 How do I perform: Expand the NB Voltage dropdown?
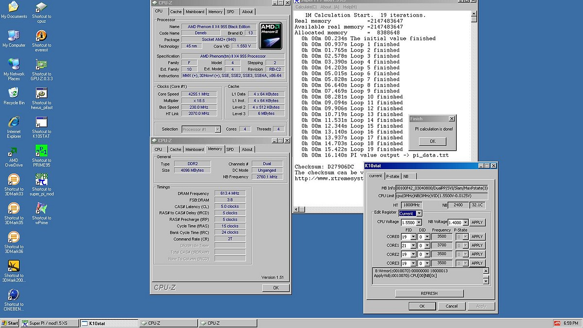tap(465, 223)
